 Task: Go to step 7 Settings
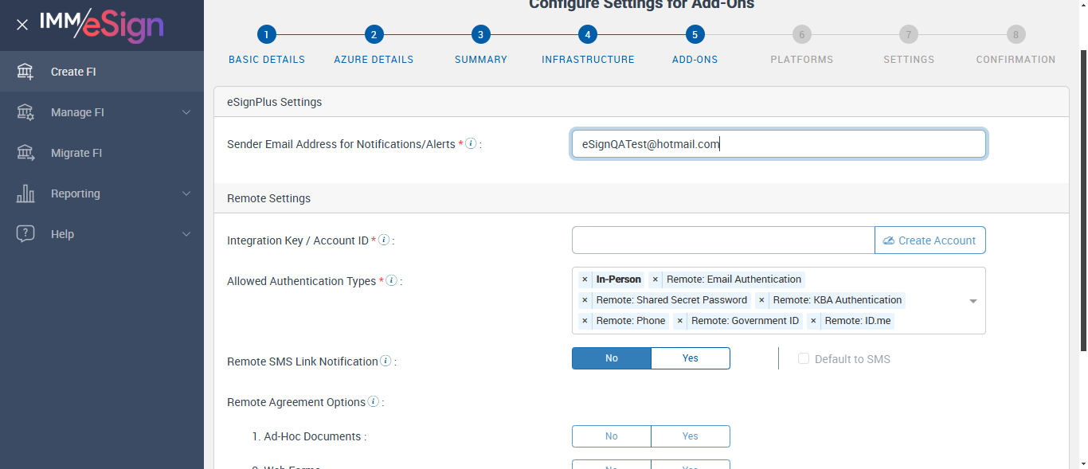coord(909,34)
